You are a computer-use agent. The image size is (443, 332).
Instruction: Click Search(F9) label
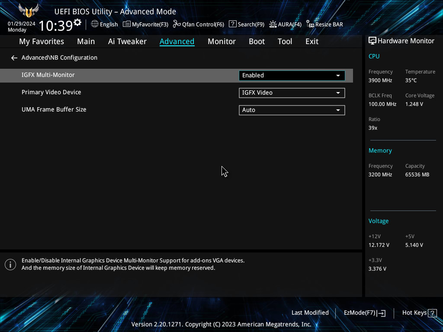[x=251, y=24]
